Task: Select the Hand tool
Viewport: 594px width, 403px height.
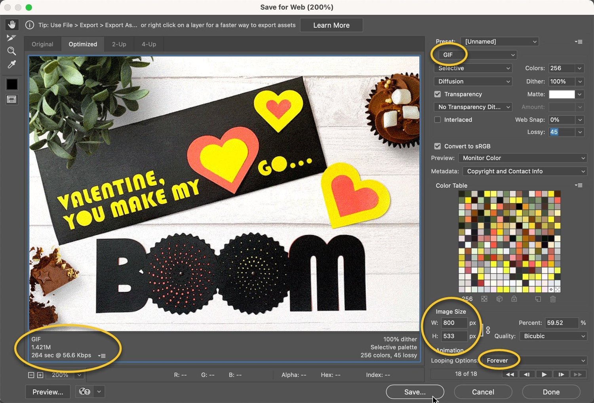Action: [11, 24]
